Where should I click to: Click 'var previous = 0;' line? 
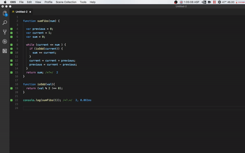pos(40,29)
